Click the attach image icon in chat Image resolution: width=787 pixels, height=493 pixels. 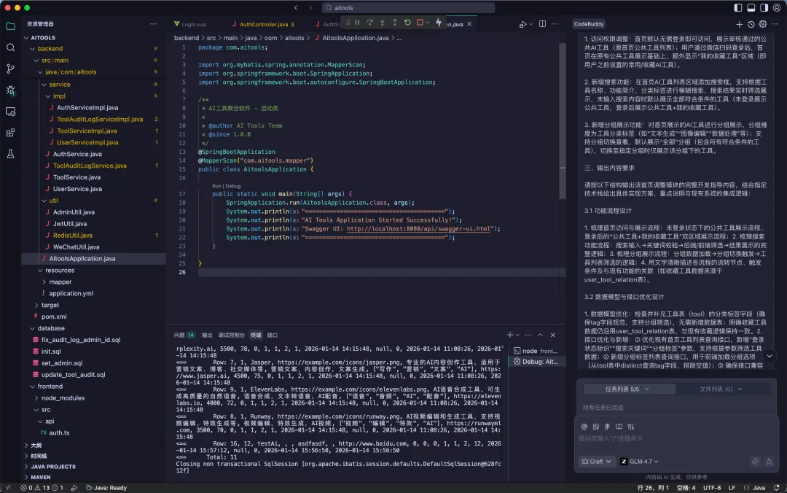point(596,427)
